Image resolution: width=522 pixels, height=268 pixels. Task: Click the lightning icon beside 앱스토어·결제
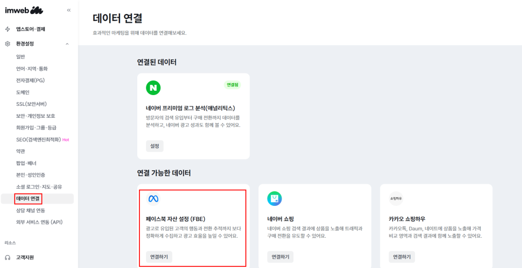(x=8, y=29)
